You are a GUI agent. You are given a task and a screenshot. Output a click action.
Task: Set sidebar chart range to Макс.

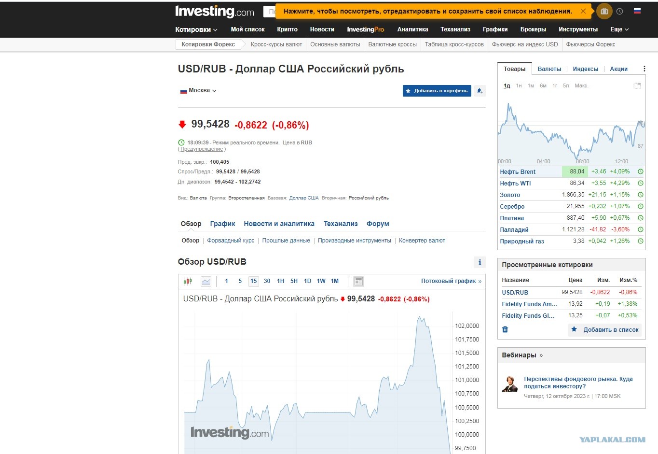pyautogui.click(x=581, y=85)
